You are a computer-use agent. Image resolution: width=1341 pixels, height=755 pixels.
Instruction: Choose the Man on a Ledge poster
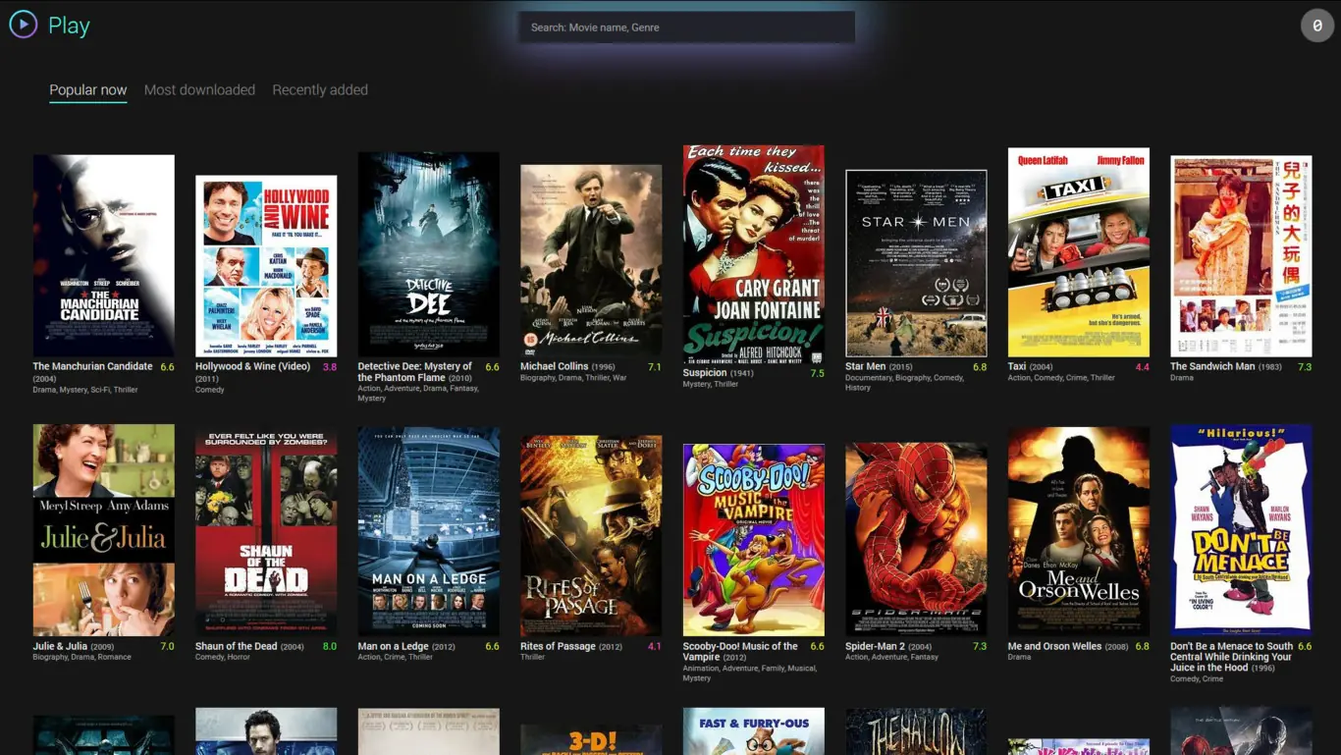coord(429,531)
